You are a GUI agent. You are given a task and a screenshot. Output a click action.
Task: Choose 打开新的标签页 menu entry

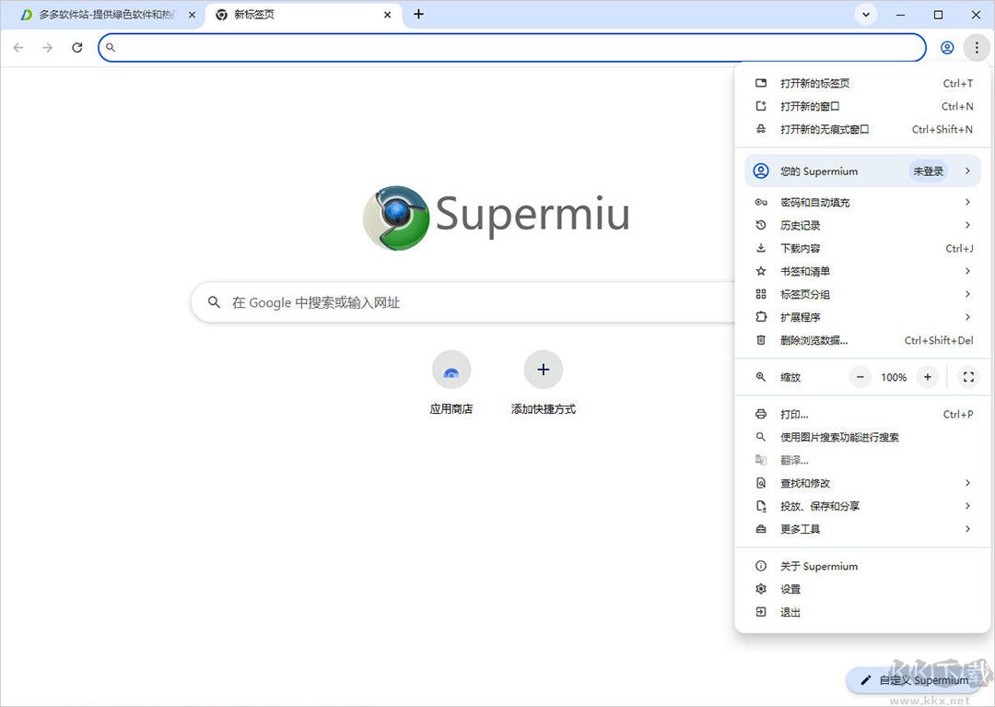(x=863, y=83)
